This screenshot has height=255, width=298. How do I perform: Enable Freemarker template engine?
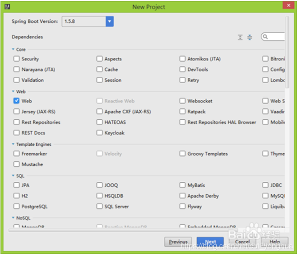pyautogui.click(x=17, y=153)
